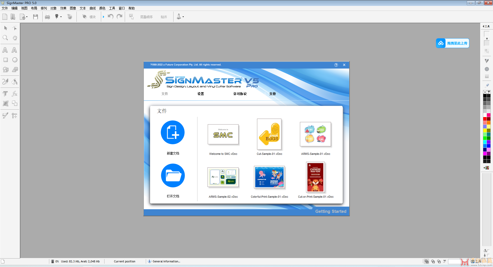Select the Zoom magnifier tool
493x267 pixels.
click(x=5, y=38)
